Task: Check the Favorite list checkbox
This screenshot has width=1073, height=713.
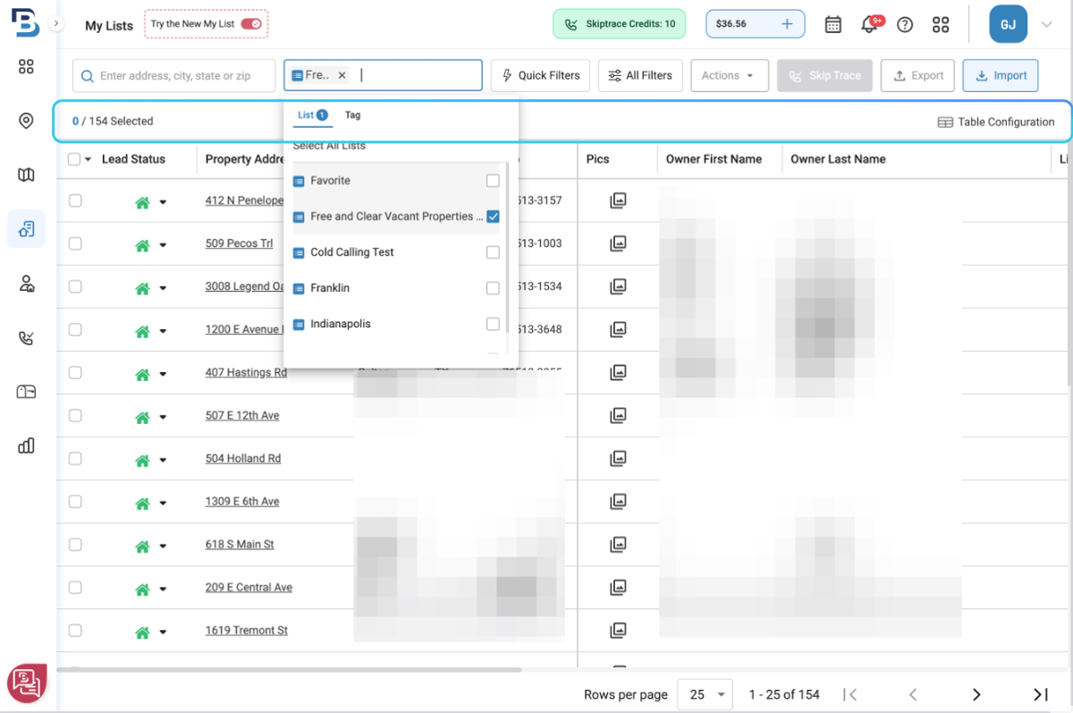Action: point(493,180)
